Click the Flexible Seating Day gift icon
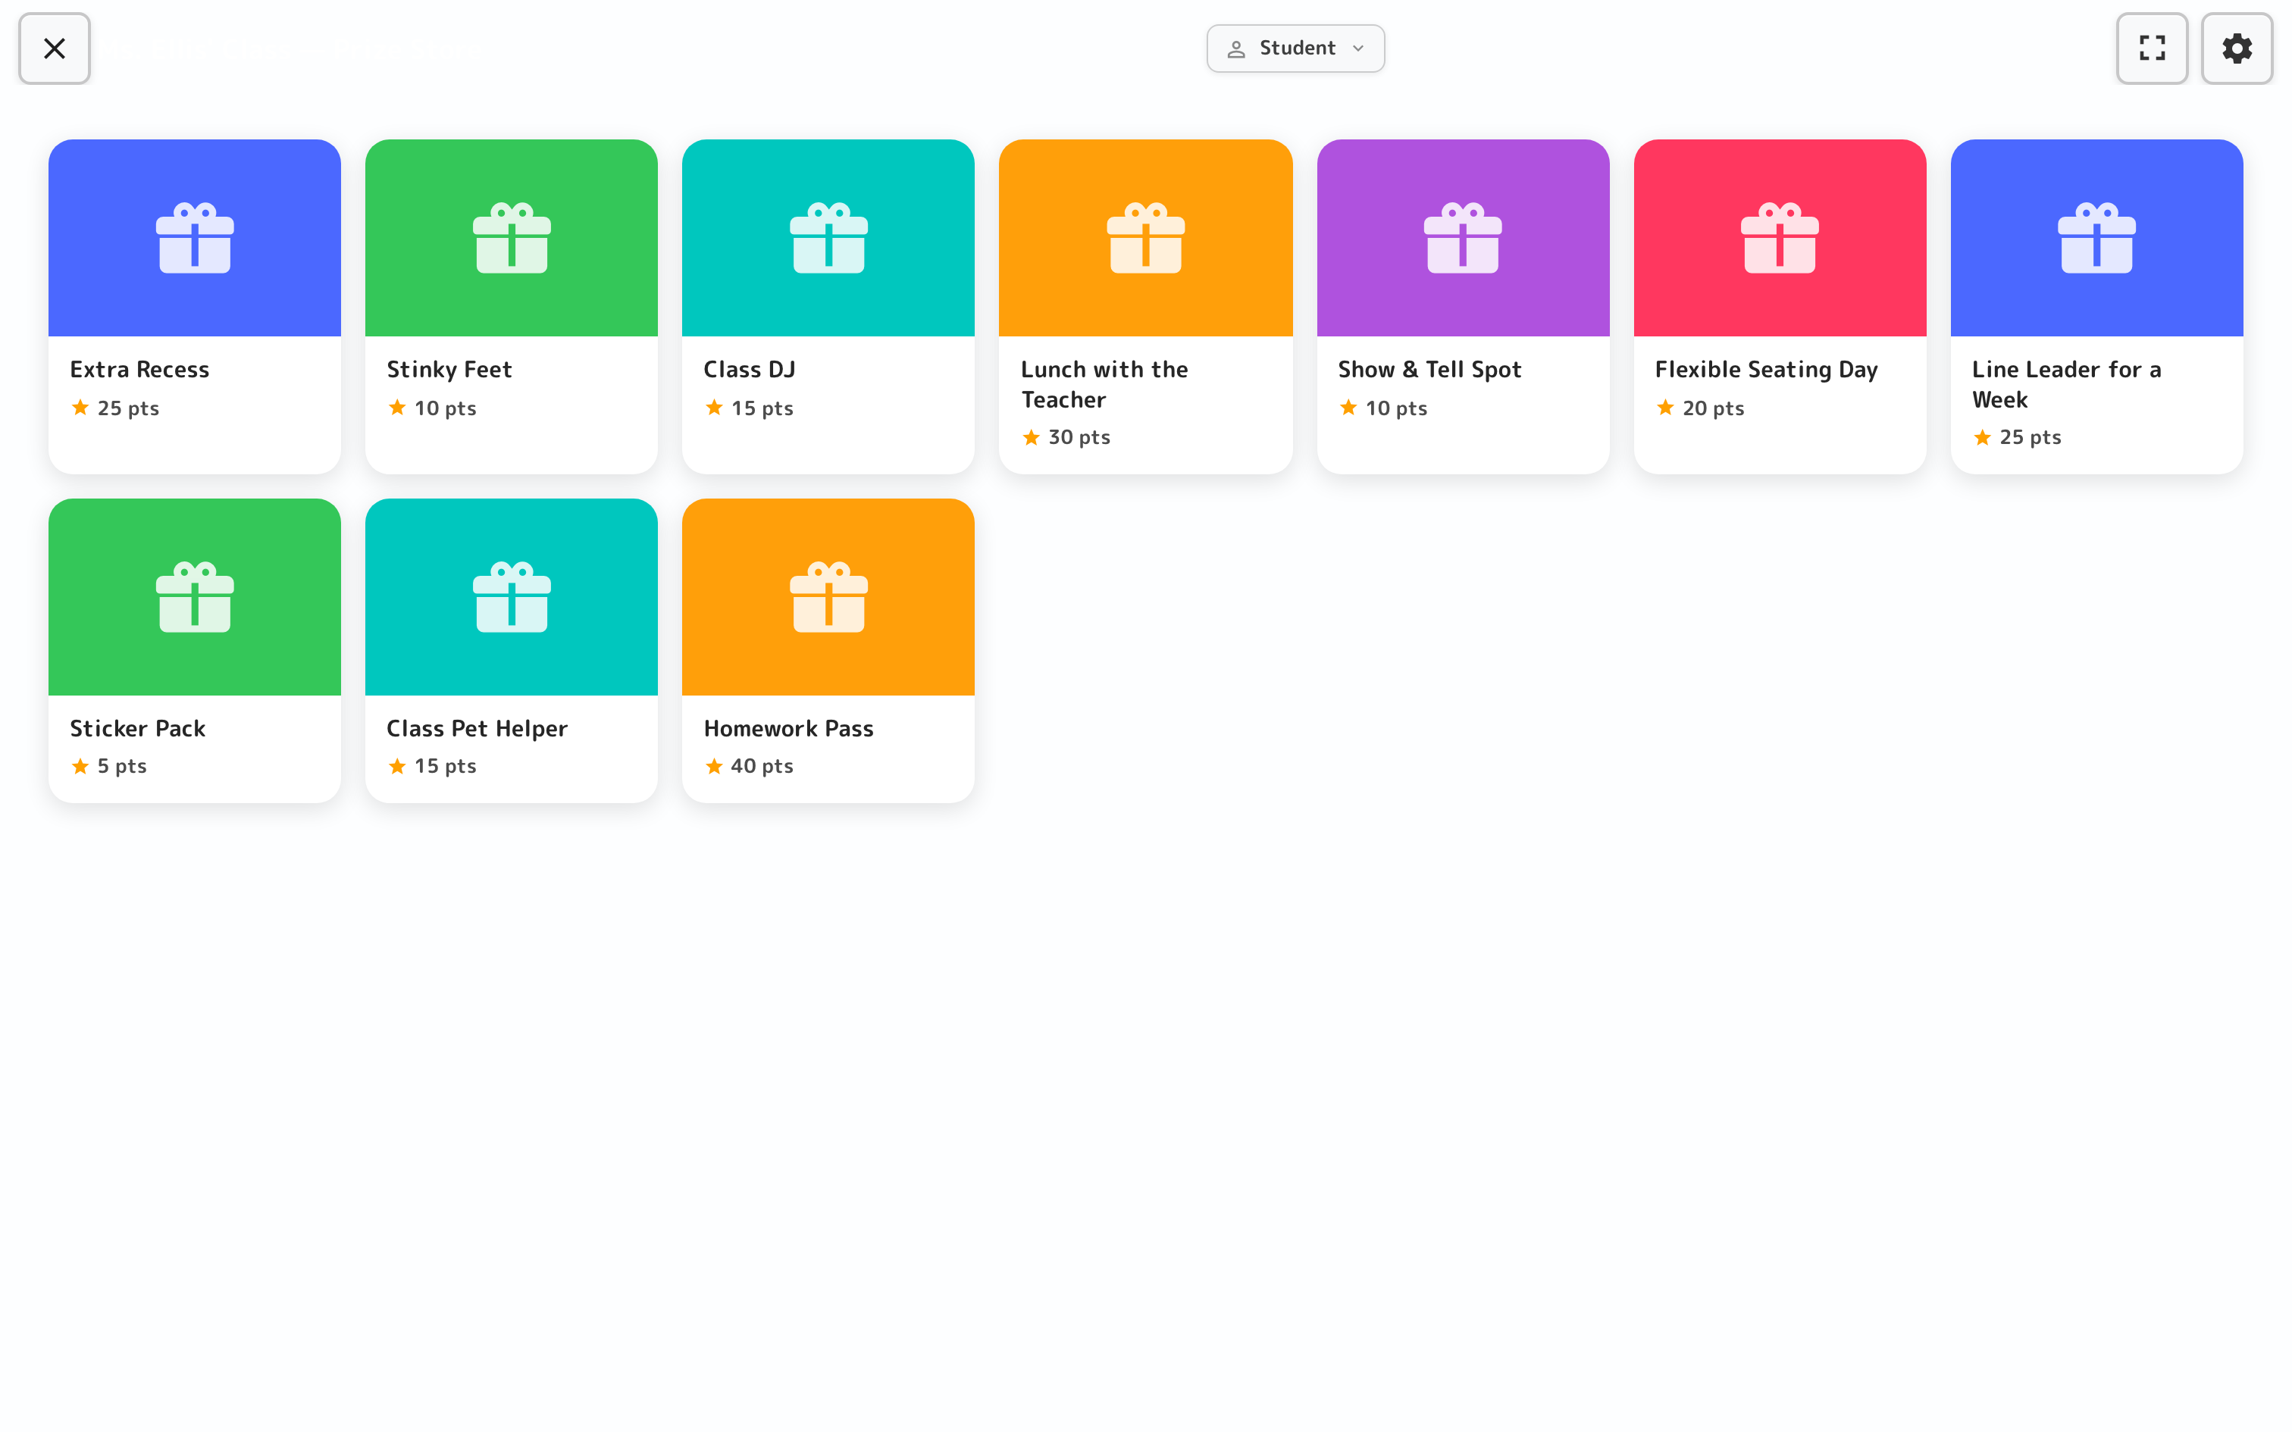2292x1432 pixels. tap(1780, 238)
